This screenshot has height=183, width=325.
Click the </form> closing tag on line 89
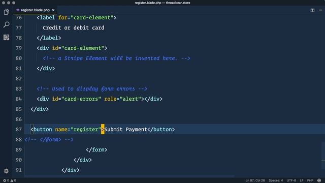[96, 150]
